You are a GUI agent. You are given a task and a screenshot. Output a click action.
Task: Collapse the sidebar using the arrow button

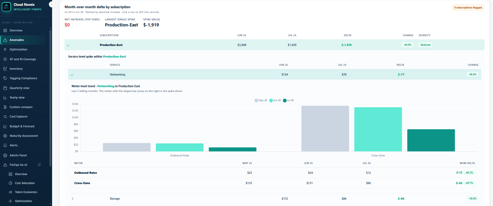pyautogui.click(x=52, y=4)
